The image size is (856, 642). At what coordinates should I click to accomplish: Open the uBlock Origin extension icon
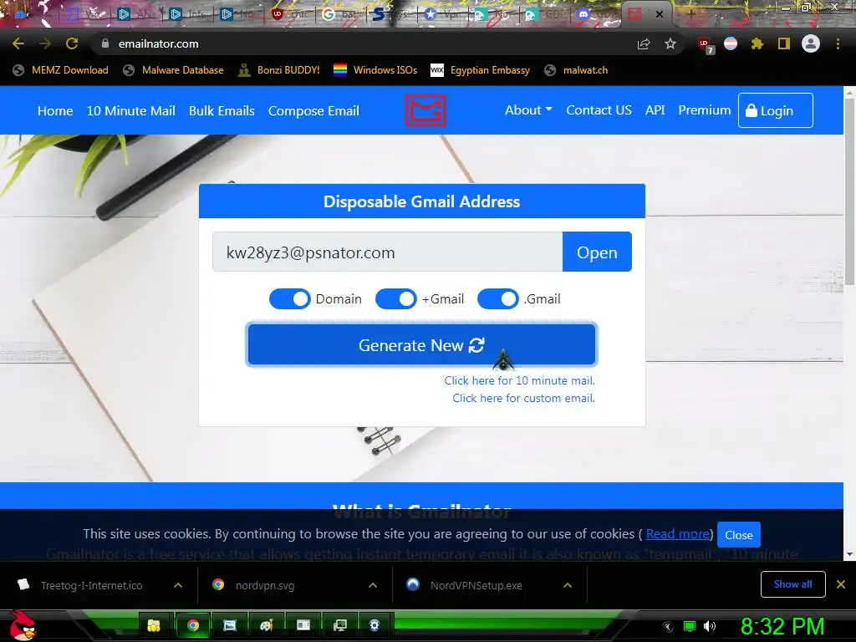pos(705,45)
